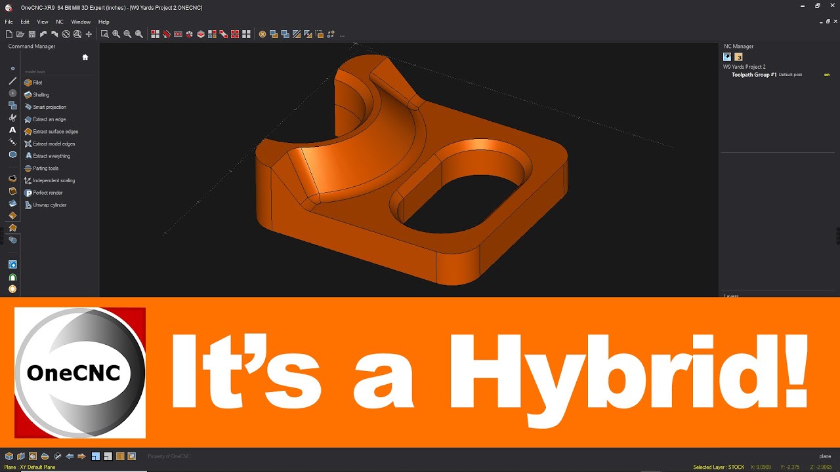
Task: Choose the circle tool in sidebar
Action: point(12,93)
